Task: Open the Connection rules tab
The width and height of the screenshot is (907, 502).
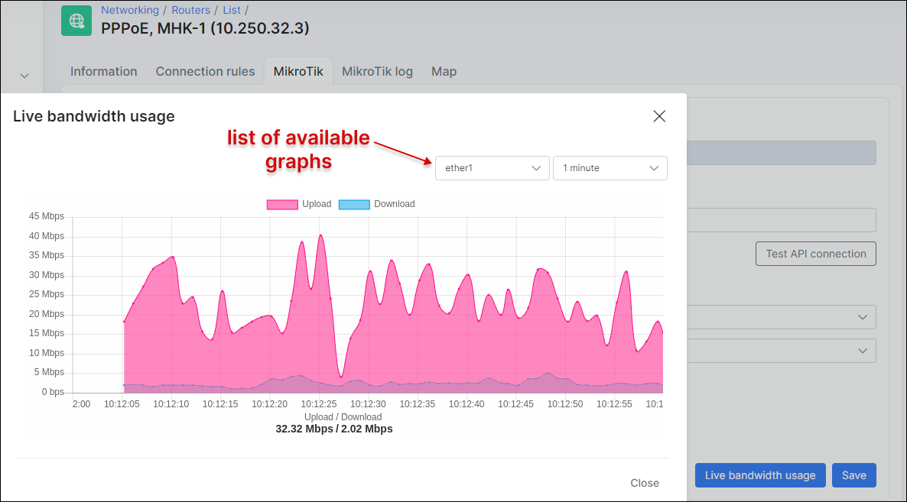Action: pyautogui.click(x=206, y=72)
